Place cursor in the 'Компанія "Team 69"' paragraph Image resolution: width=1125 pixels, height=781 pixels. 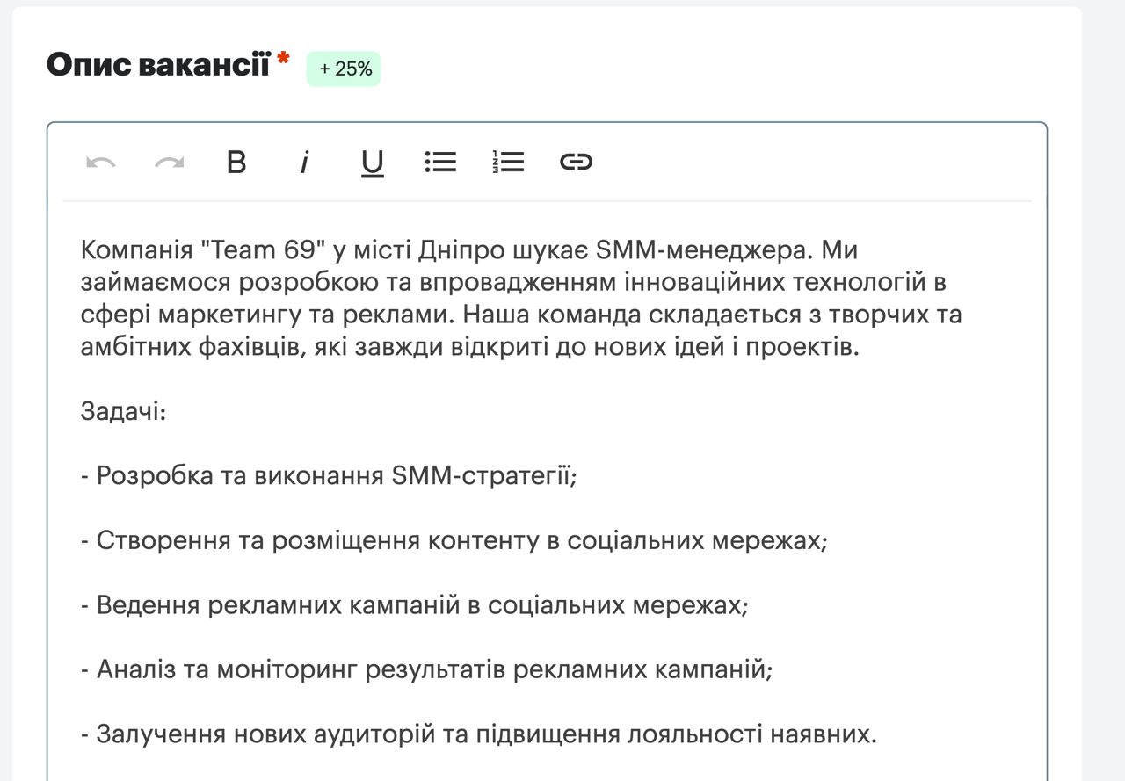520,299
